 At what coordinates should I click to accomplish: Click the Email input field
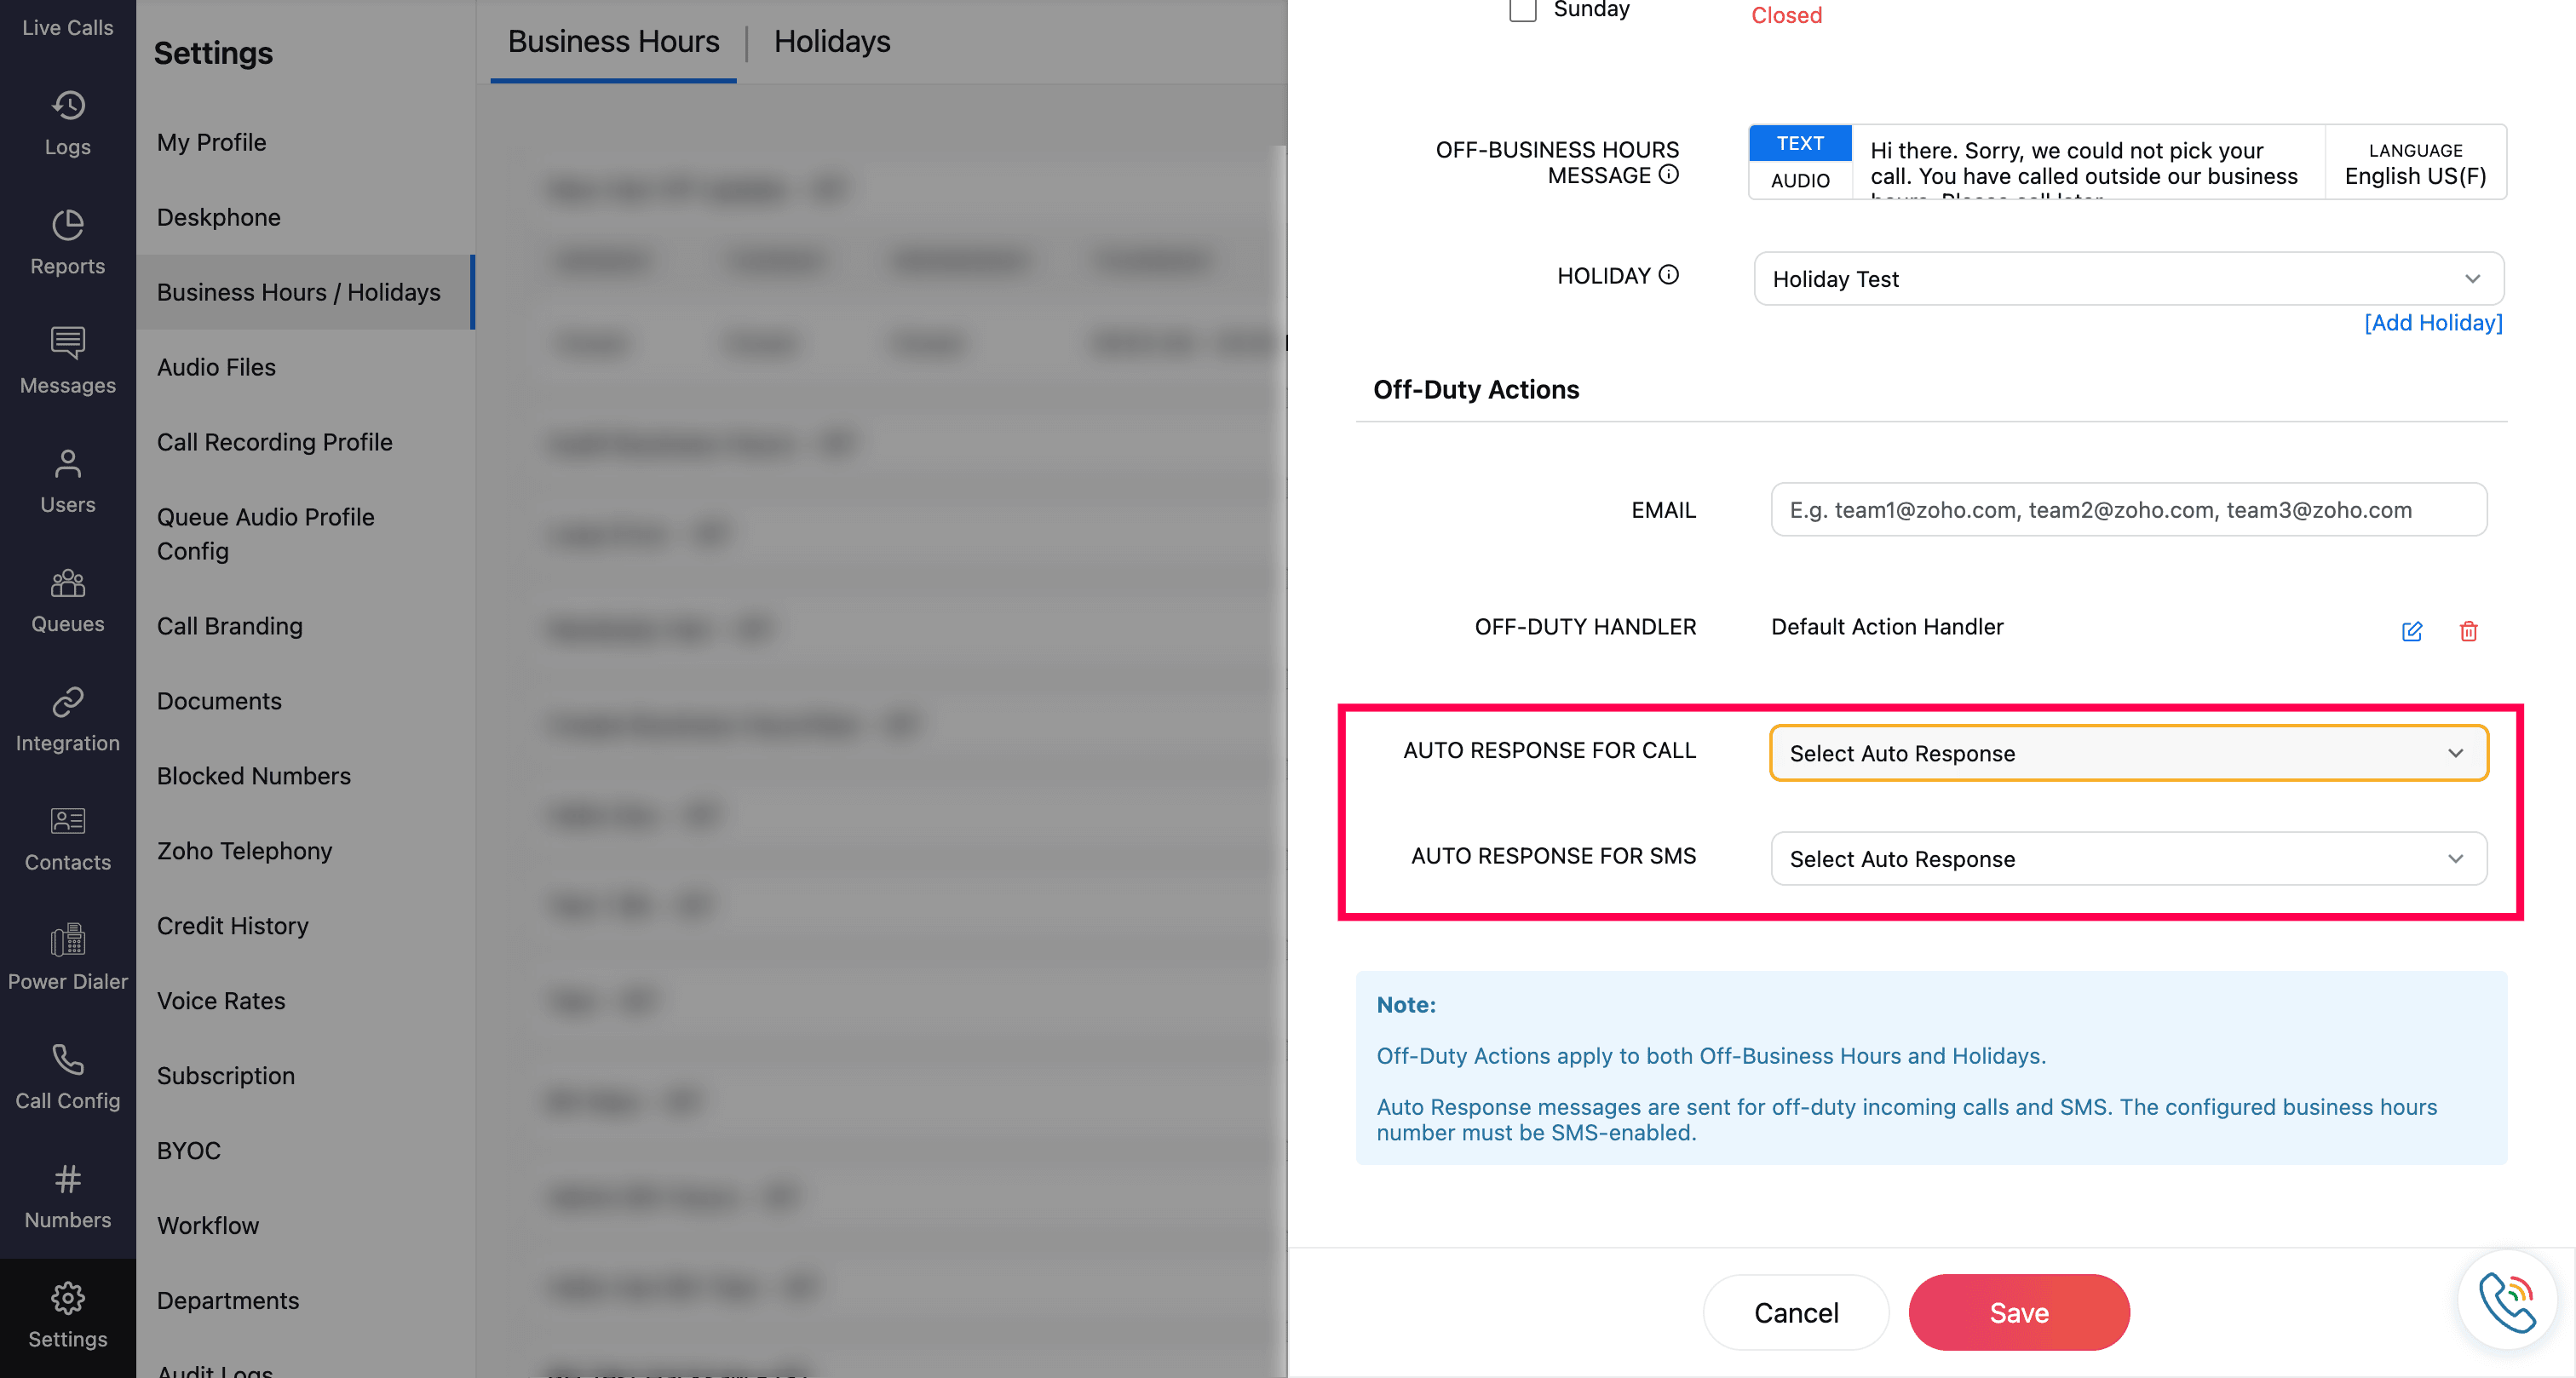point(2128,510)
